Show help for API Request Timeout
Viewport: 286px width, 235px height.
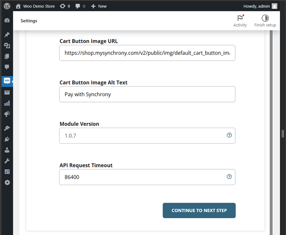[229, 177]
